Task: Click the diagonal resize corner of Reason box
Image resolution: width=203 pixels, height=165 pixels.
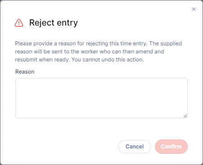Action: tap(185, 116)
